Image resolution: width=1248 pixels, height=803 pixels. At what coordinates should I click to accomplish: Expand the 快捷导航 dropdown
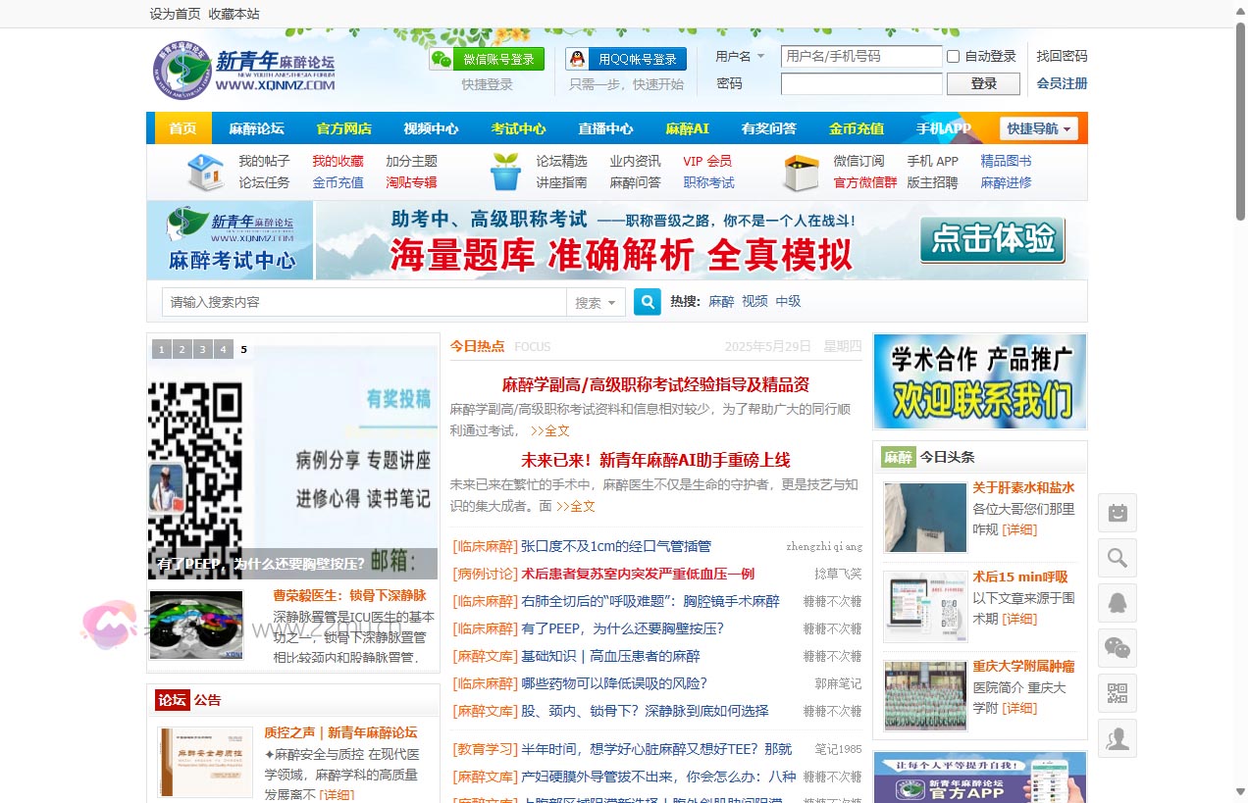point(1039,128)
